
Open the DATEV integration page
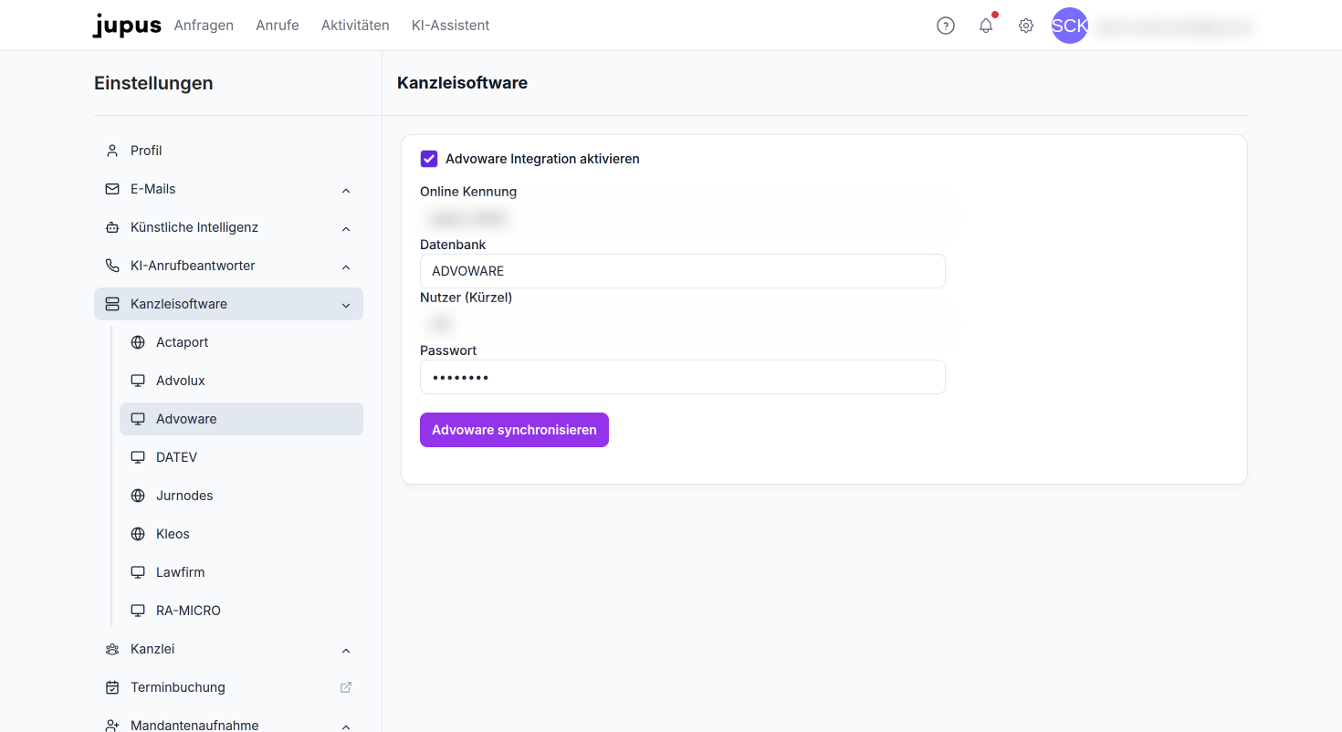pos(241,457)
